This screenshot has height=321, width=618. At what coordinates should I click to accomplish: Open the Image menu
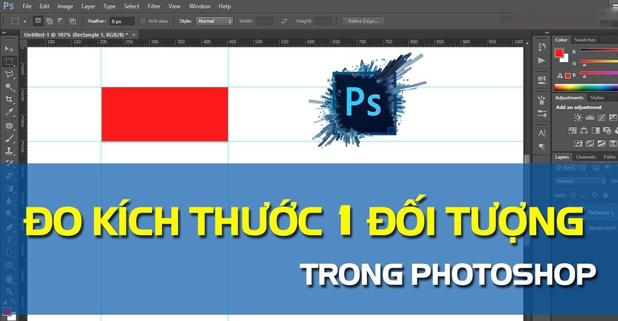(65, 6)
